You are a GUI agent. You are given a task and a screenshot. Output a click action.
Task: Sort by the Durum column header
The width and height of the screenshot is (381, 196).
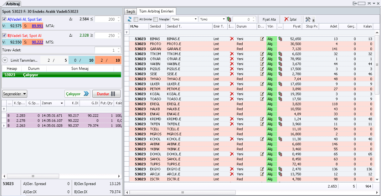click(x=246, y=26)
